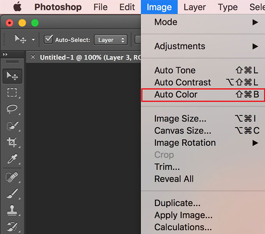Select the Brush tool

click(12, 193)
